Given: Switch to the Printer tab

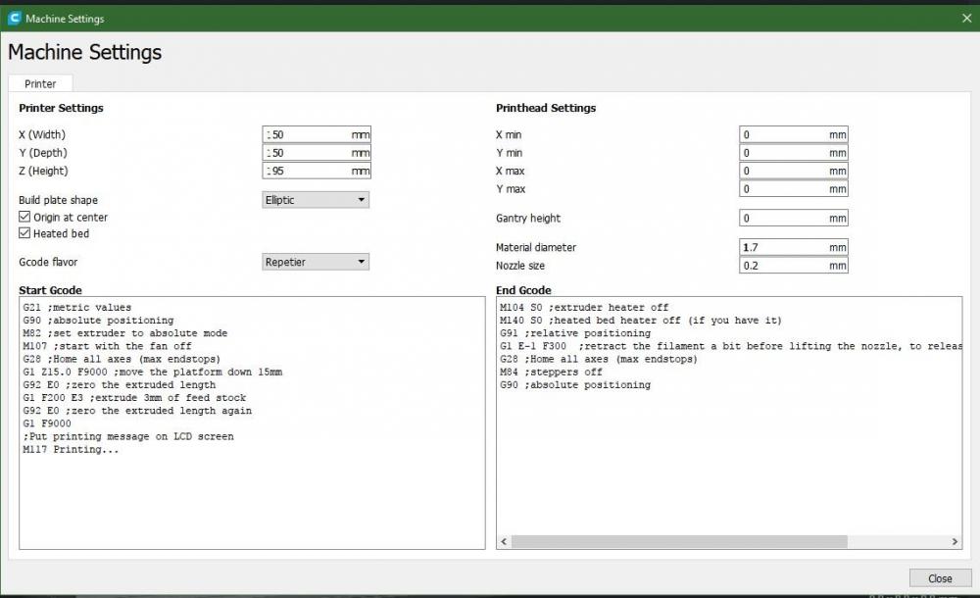Looking at the screenshot, I should click(40, 84).
